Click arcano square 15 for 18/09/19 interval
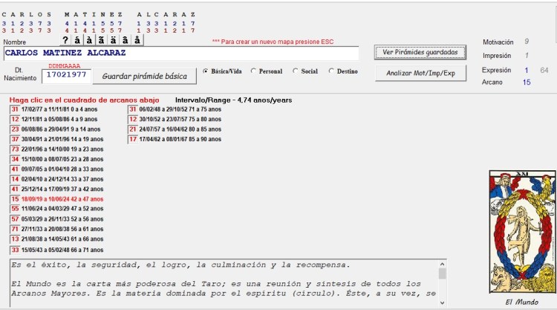The image size is (557, 310). click(15, 199)
